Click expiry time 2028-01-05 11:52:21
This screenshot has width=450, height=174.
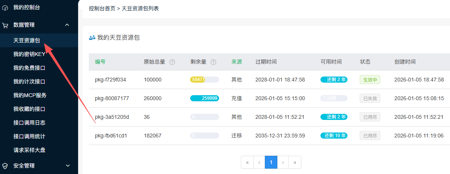point(280,117)
